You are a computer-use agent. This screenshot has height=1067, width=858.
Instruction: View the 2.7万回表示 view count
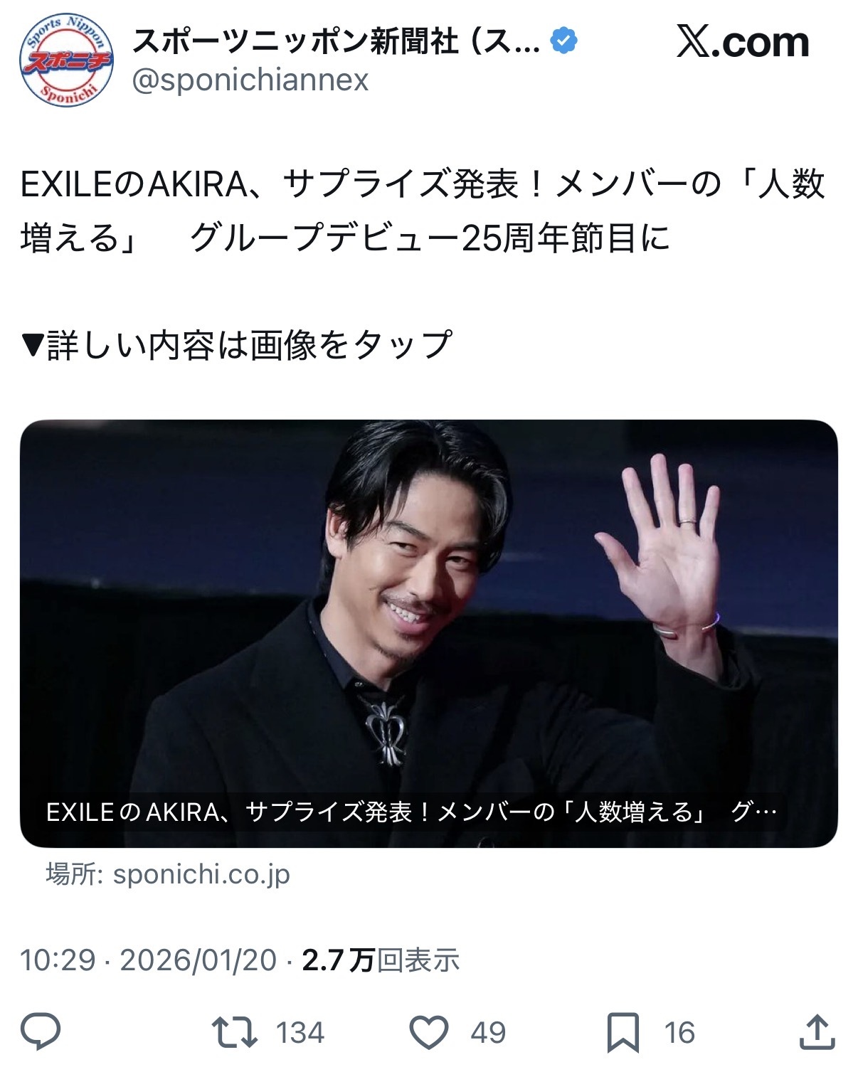click(381, 960)
